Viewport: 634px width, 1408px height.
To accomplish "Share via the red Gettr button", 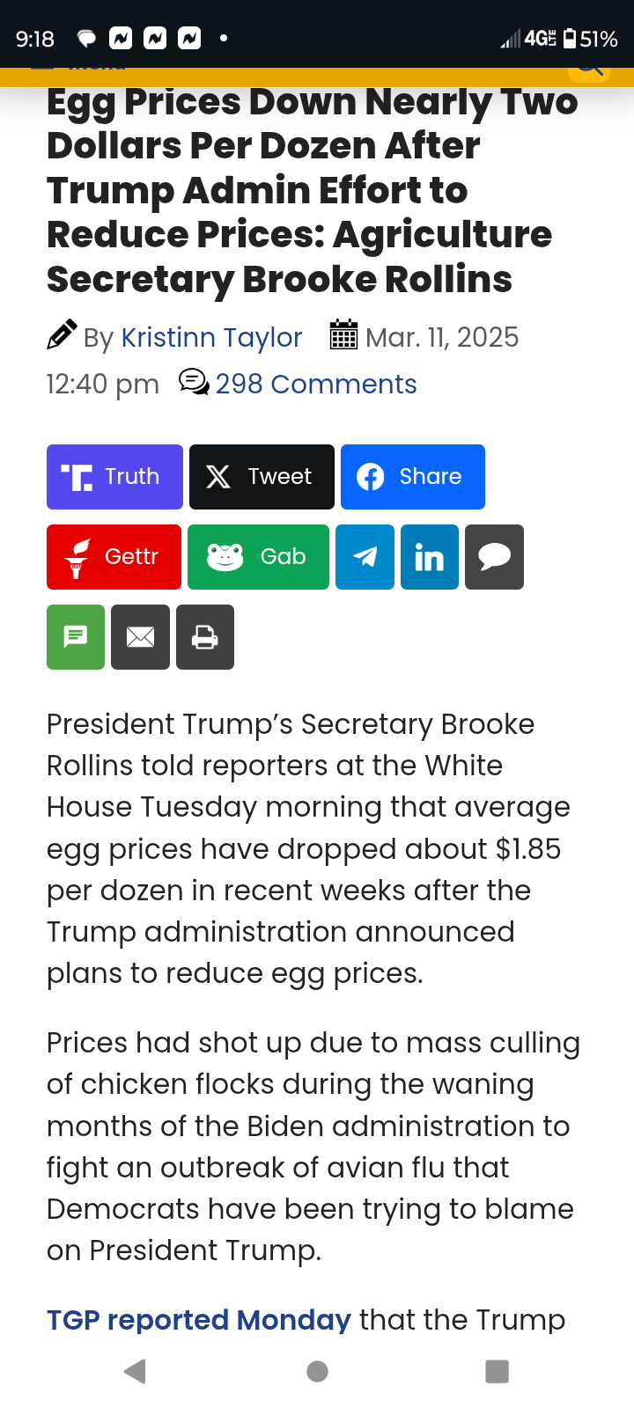I will 114,557.
